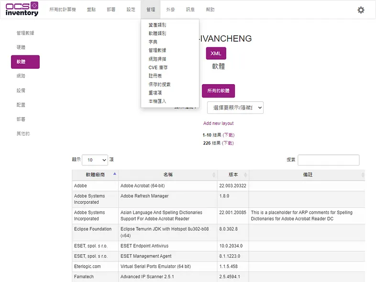376x282 pixels.
Task: Select 軟體類別 in the dropdown menu
Action: (x=157, y=33)
